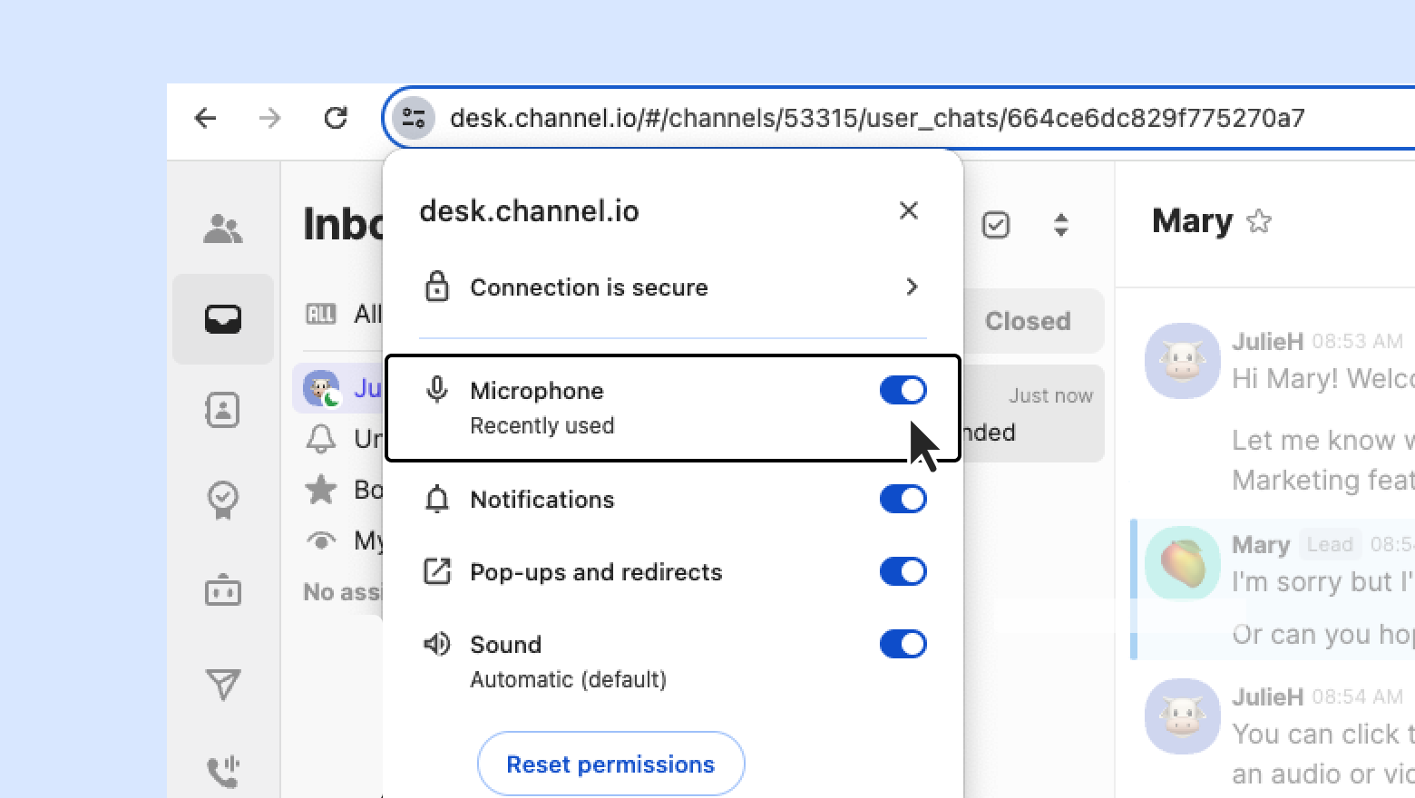This screenshot has height=798, width=1415.
Task: Open the phone calls sidebar icon
Action: pos(222,771)
